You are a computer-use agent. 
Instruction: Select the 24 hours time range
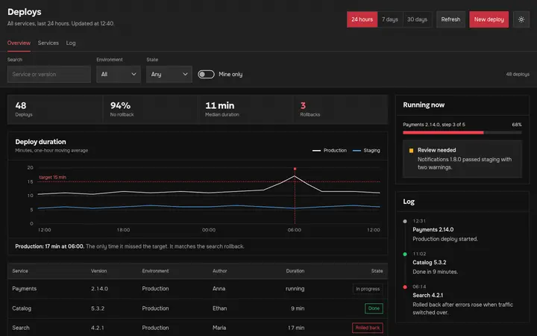[x=362, y=19]
